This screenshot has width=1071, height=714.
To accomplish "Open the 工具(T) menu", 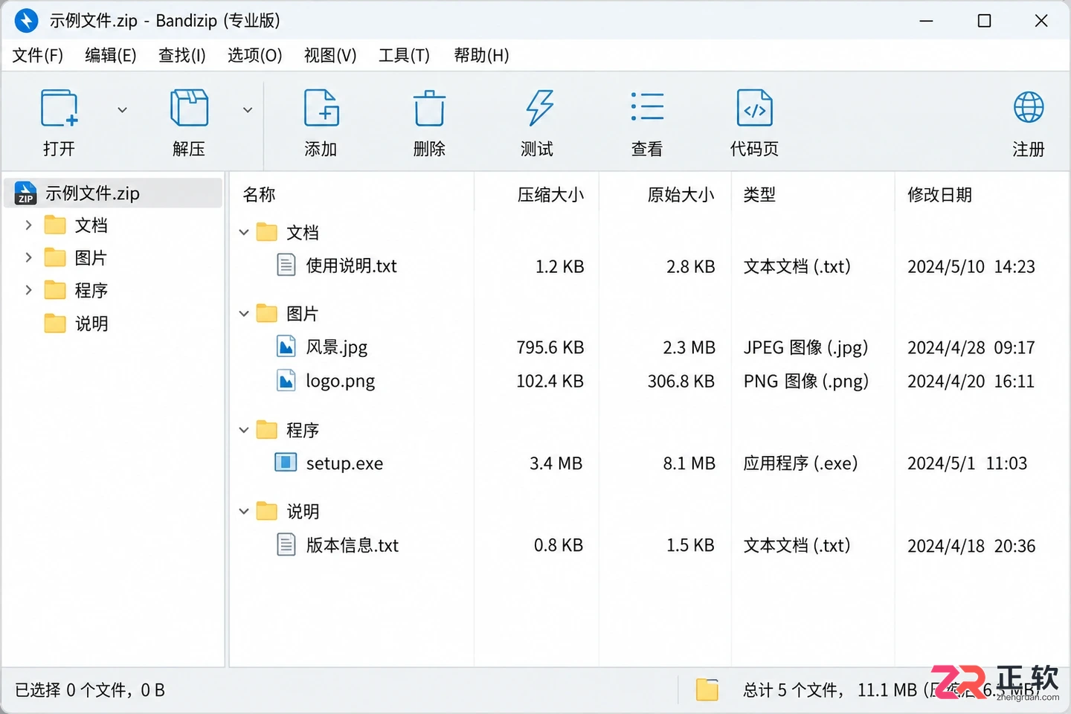I will [404, 56].
